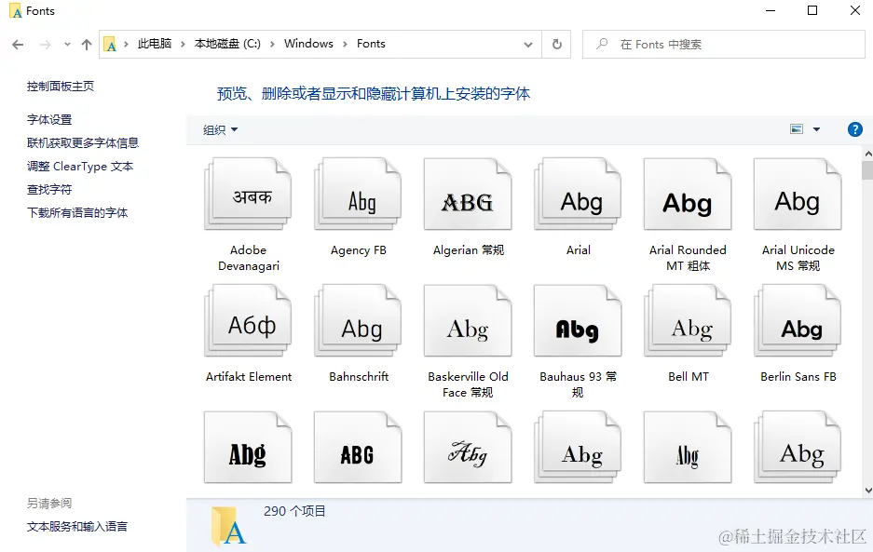This screenshot has height=552, width=873.
Task: Open 查找字符 link
Action: pos(49,190)
